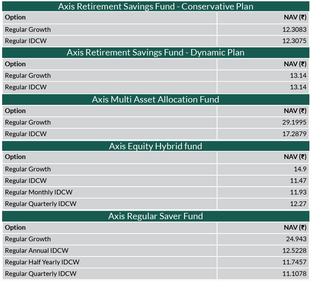Click Regular IDCW under Multi Asset Allocation Fund
This screenshot has height=282, width=311.
(25, 134)
